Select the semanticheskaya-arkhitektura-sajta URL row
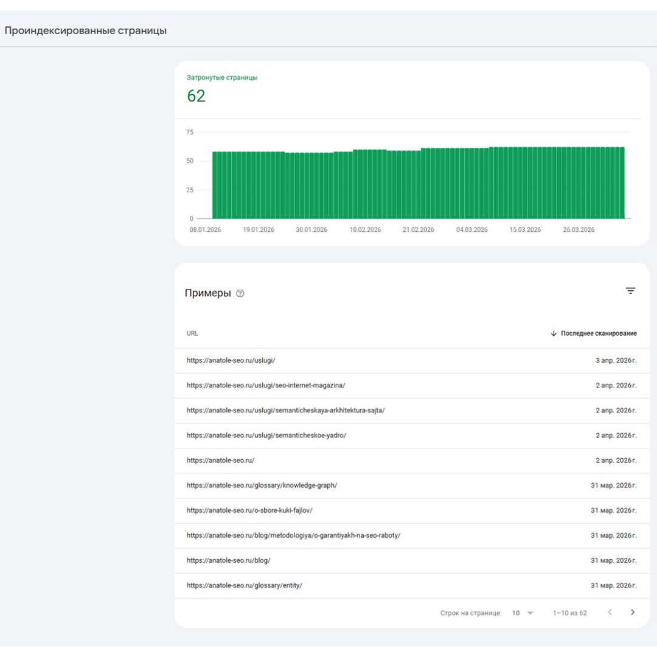657x657 pixels. (x=285, y=410)
